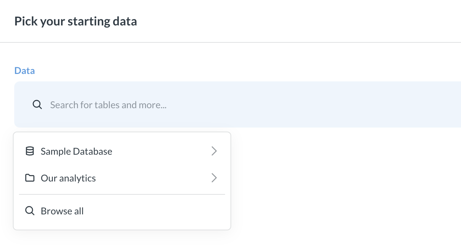
Task: Select the Sample Database data source
Action: (76, 151)
